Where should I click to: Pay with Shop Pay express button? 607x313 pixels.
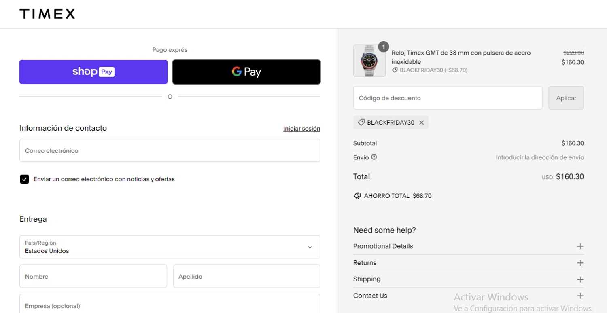click(x=93, y=72)
